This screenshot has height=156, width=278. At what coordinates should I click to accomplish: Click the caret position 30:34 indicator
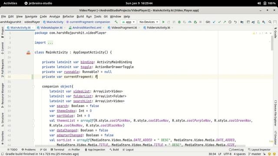(x=212, y=154)
